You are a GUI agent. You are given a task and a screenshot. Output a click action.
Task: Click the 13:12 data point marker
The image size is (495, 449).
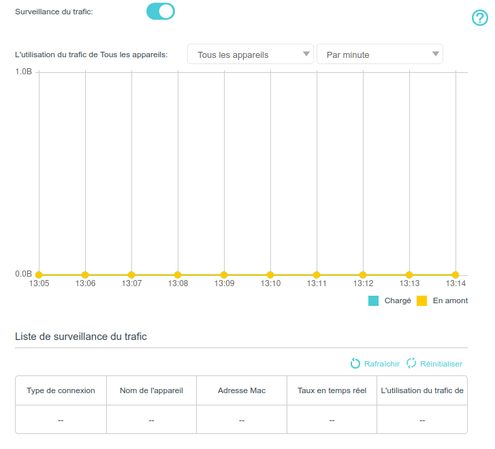[363, 275]
